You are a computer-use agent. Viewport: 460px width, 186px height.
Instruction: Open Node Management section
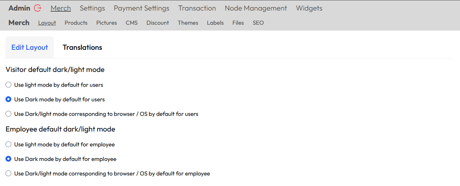(256, 8)
